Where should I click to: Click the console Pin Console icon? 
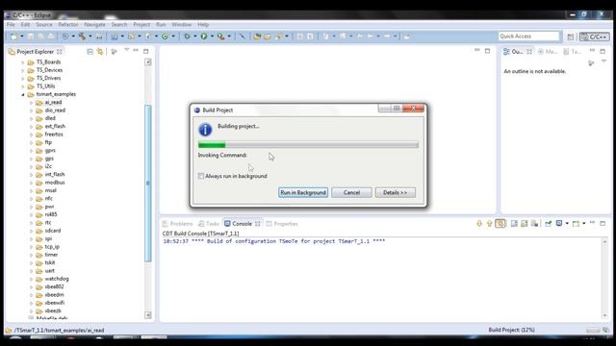[548, 224]
